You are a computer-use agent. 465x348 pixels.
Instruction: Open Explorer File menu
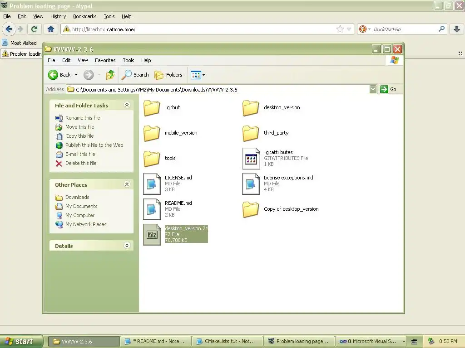click(x=51, y=60)
